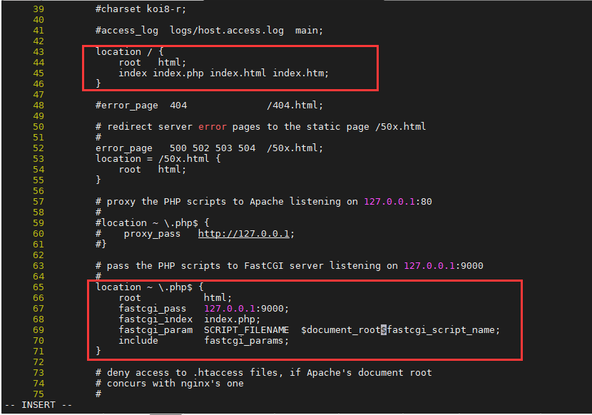Click '500 502 503 504' codes on line 52

212,148
